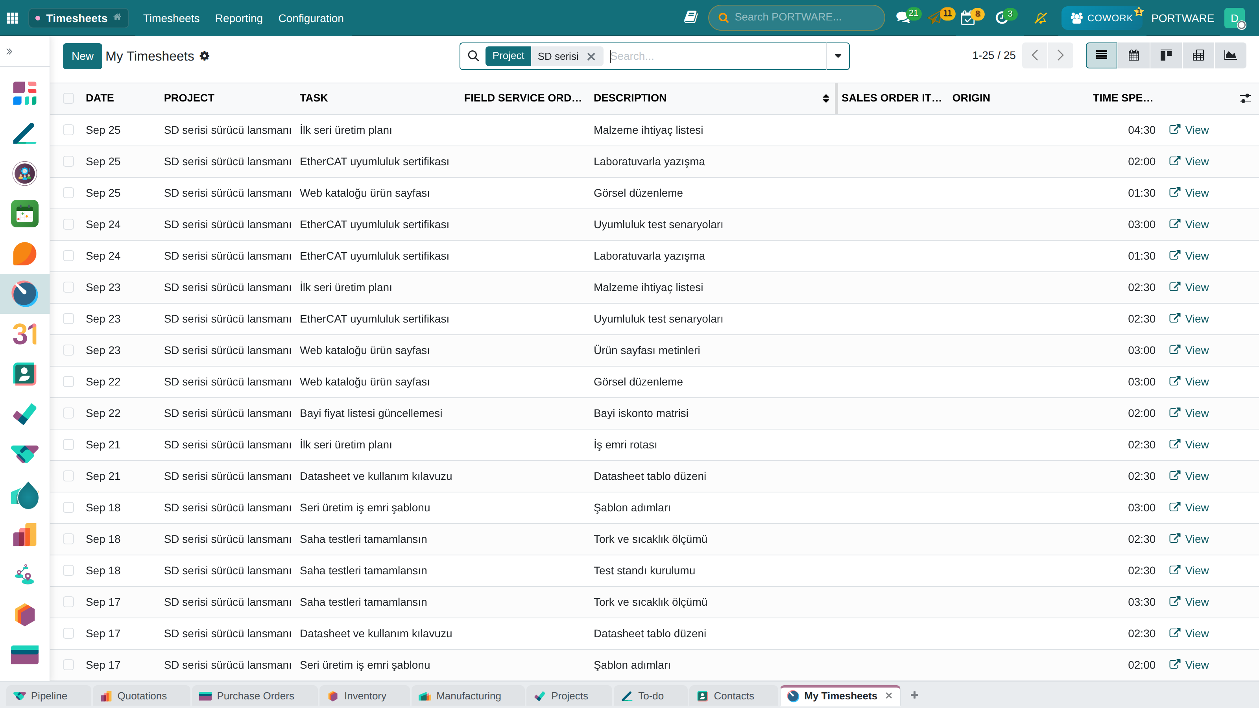This screenshot has height=708, width=1259.
Task: Add a new bottom tab with plus
Action: (914, 695)
